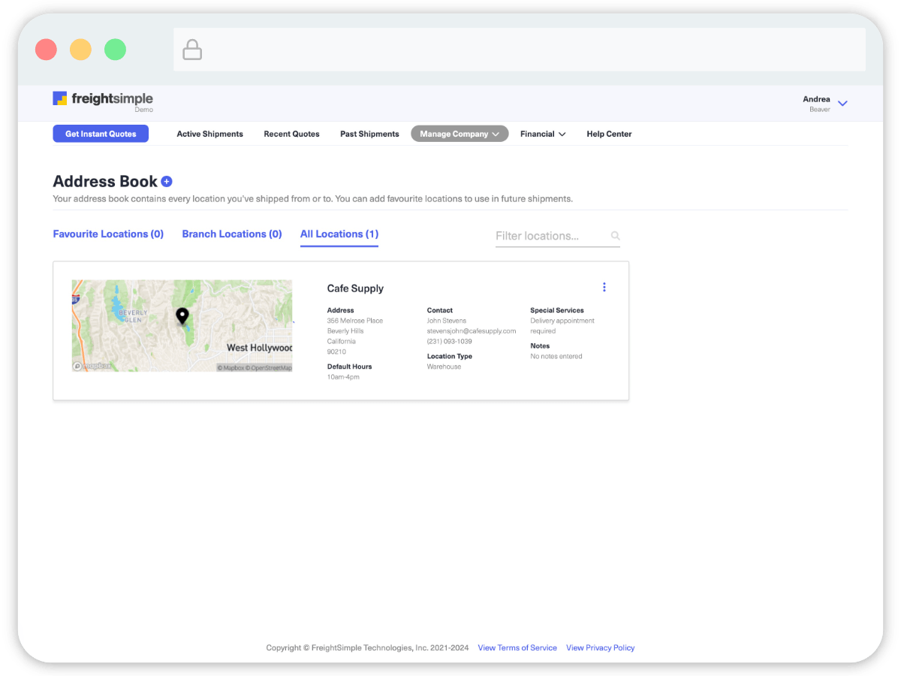This screenshot has height=676, width=901.
Task: Go to Active Shipments
Action: coord(209,134)
